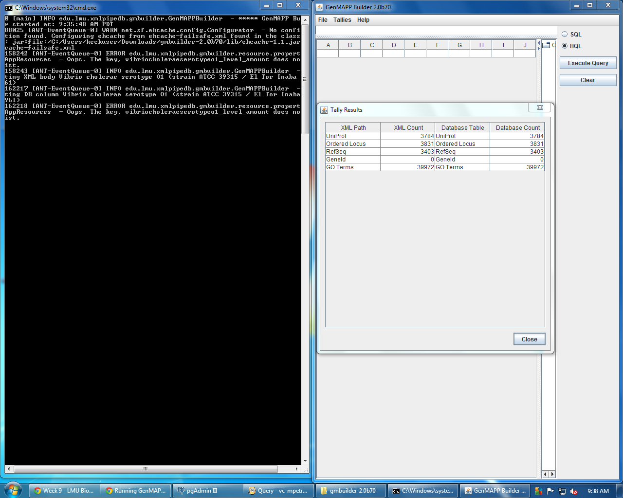This screenshot has width=623, height=498.
Task: Click the Java icon in the Tally Results title bar
Action: coord(324,110)
